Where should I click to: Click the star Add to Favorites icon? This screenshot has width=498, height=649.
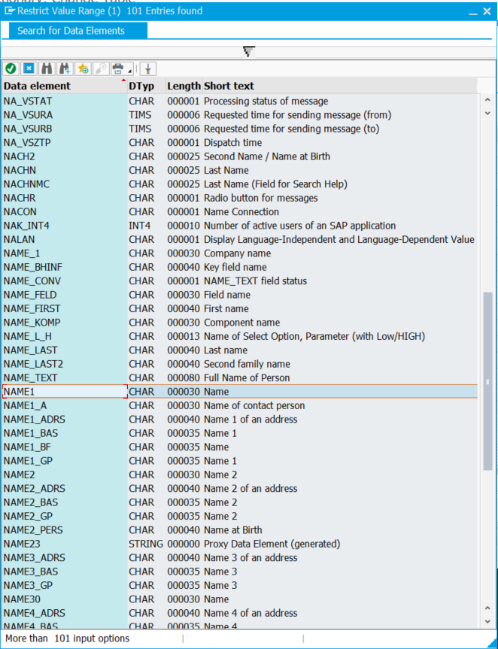tap(83, 68)
